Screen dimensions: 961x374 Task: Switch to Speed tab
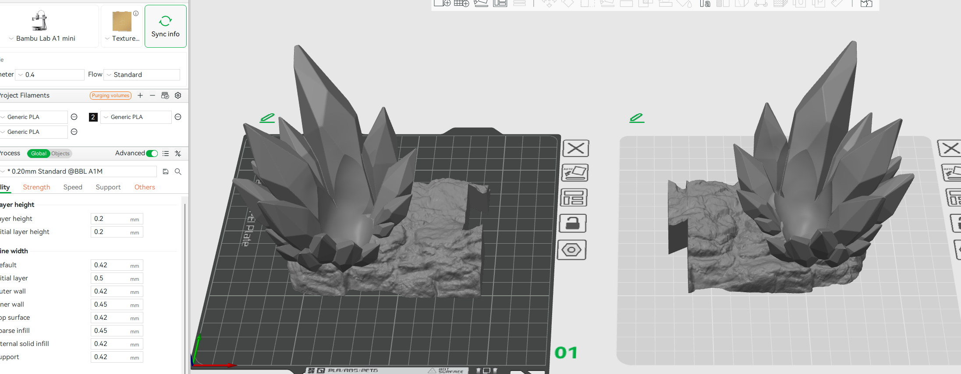[x=73, y=187]
